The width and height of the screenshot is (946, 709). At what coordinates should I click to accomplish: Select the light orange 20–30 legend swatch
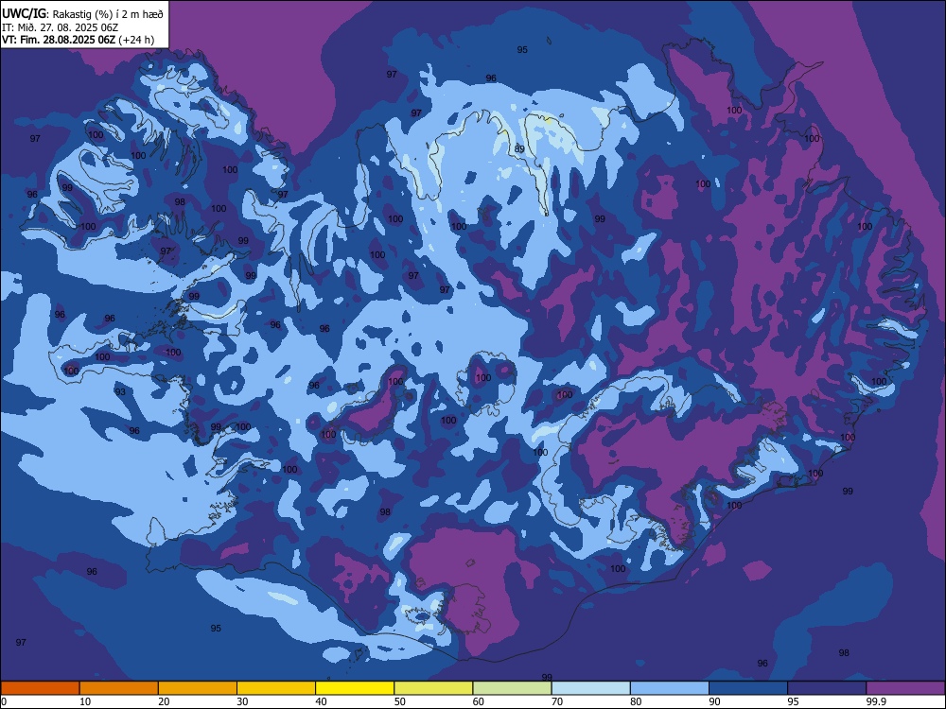tap(198, 688)
